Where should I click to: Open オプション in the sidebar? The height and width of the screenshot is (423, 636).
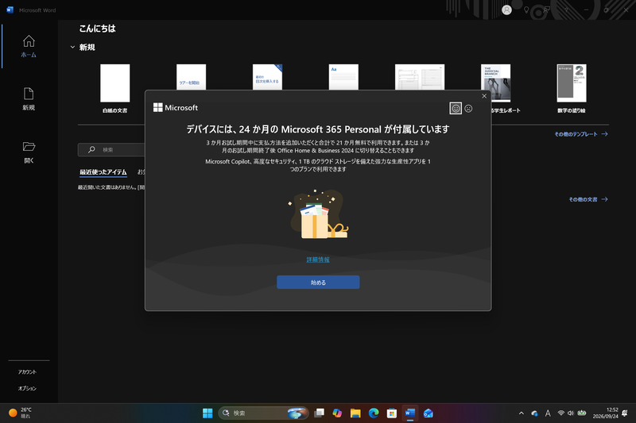pyautogui.click(x=27, y=388)
